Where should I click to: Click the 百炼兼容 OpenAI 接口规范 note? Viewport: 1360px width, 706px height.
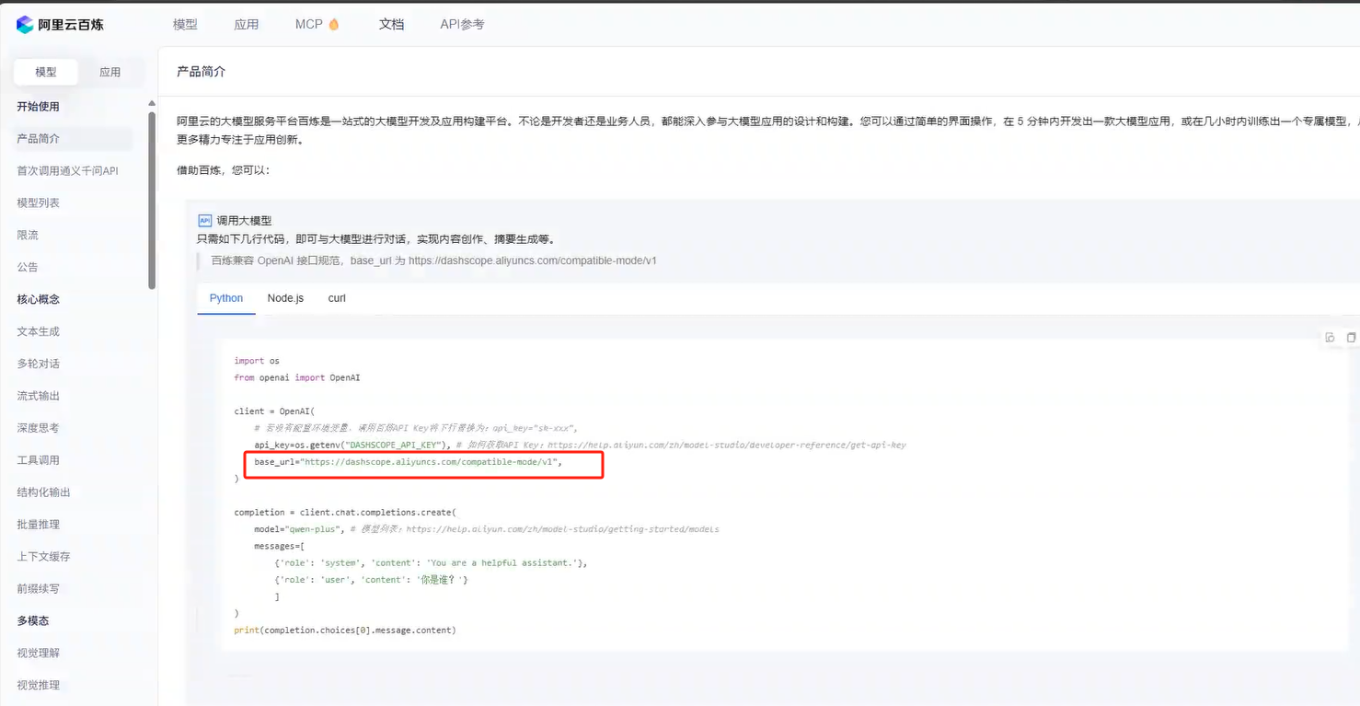[434, 260]
